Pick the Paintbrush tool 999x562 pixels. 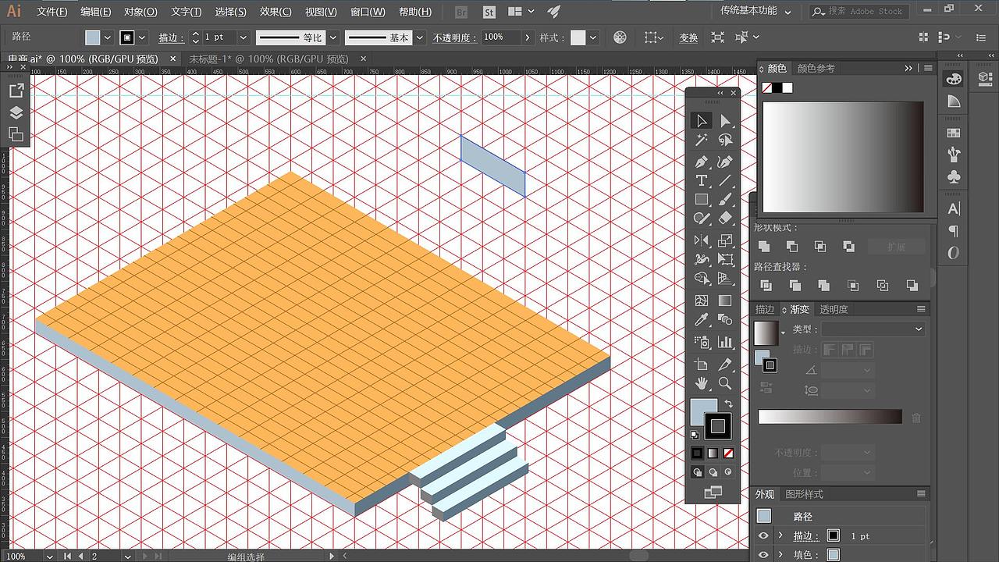tap(726, 200)
